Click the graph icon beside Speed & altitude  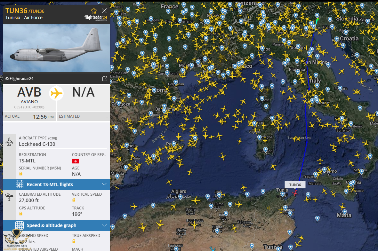point(20,225)
